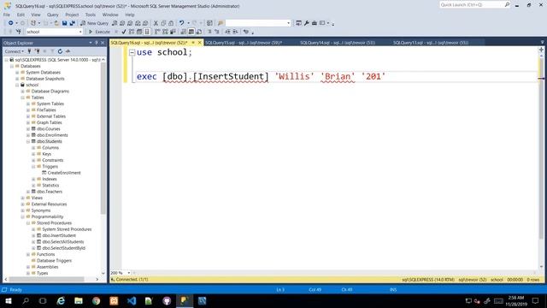
Task: Open the Edit menu
Action: click(21, 15)
